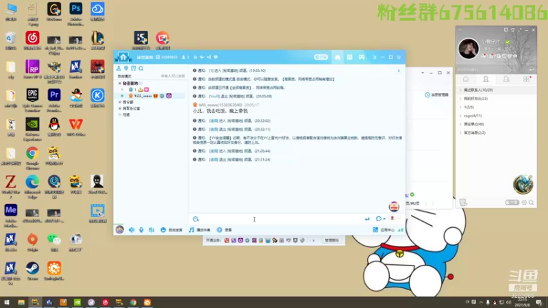This screenshot has width=548, height=308.
Task: Click the [Yiwill] user link in chat
Action: pyautogui.click(x=214, y=97)
